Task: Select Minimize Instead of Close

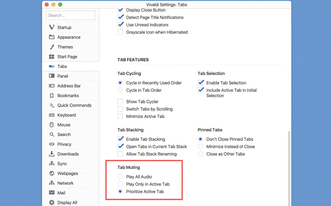Action: pos(201,147)
